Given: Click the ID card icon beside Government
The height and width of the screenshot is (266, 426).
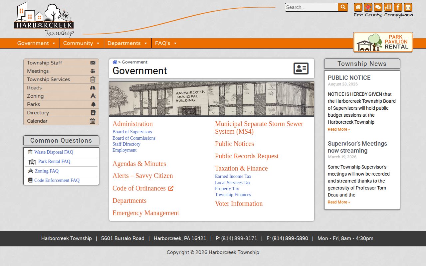Looking at the screenshot, I should [x=301, y=68].
